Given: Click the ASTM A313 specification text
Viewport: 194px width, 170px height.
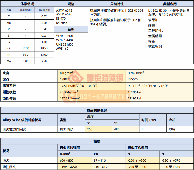Looking at the screenshot, I should 64,10.
